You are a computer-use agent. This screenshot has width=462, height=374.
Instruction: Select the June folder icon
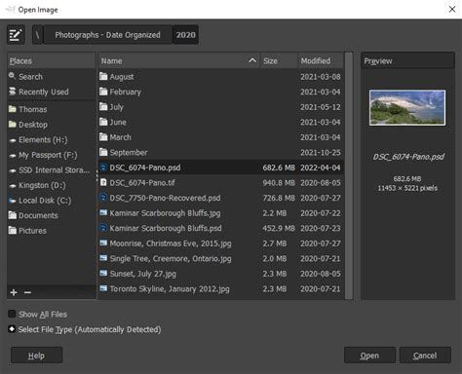(x=103, y=122)
